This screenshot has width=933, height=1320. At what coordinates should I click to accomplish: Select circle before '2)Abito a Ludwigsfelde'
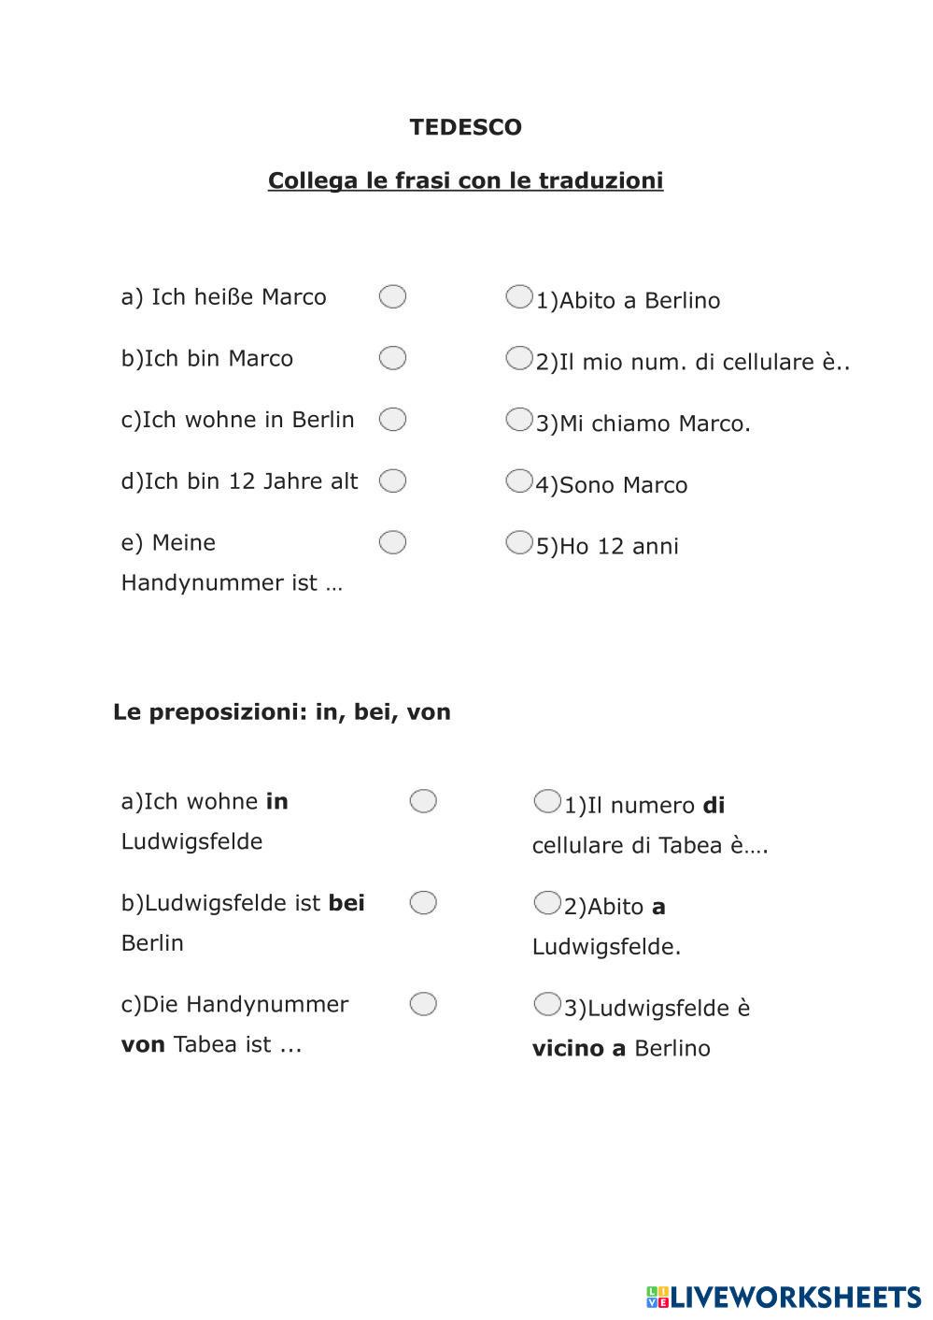[546, 903]
